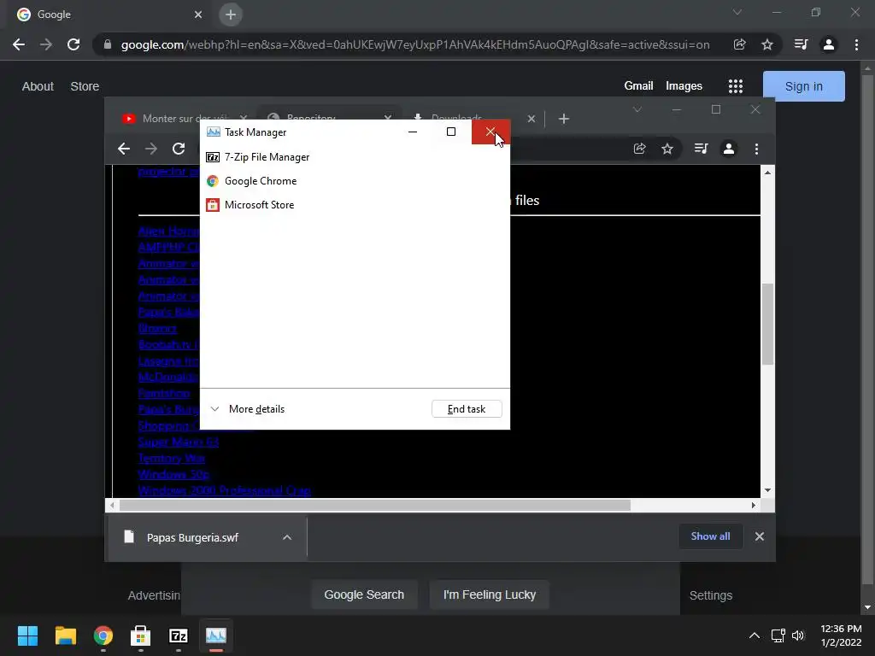Open File Explorer from the taskbar

click(65, 635)
